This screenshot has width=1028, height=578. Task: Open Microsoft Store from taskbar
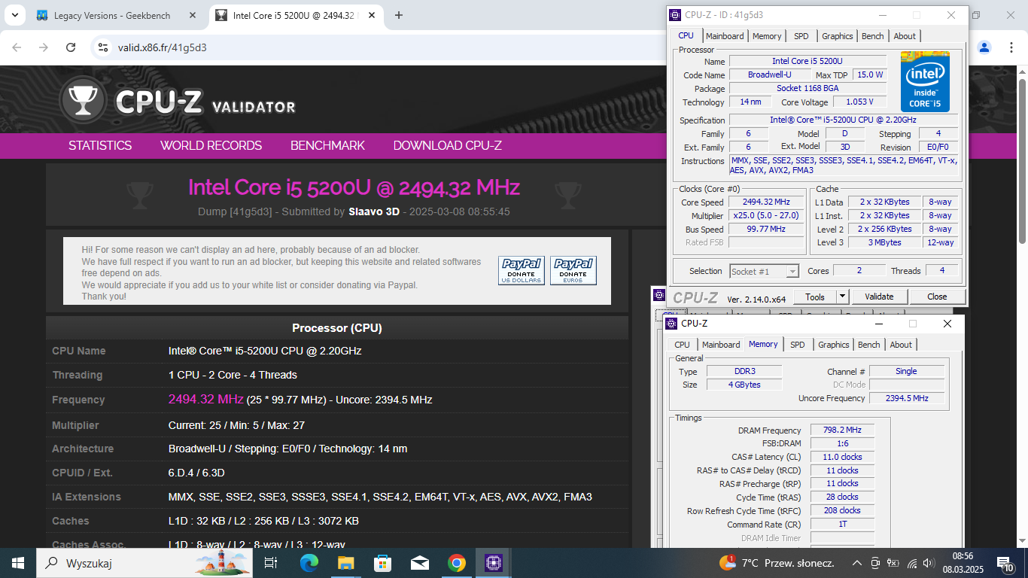click(x=382, y=563)
